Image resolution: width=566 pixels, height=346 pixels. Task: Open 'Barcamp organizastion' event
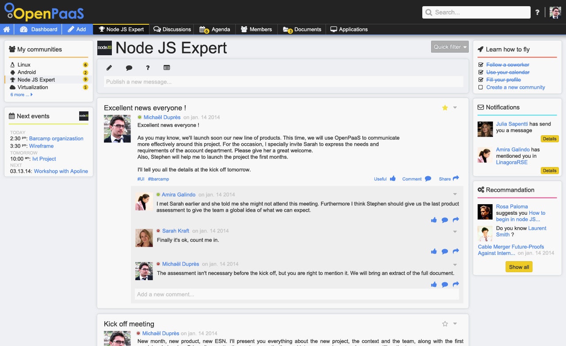point(56,138)
